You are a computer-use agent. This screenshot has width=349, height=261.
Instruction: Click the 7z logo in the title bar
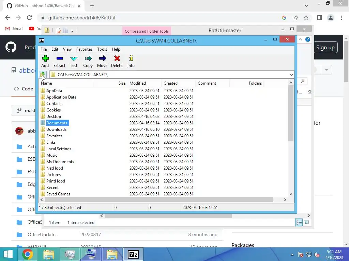coord(42,40)
